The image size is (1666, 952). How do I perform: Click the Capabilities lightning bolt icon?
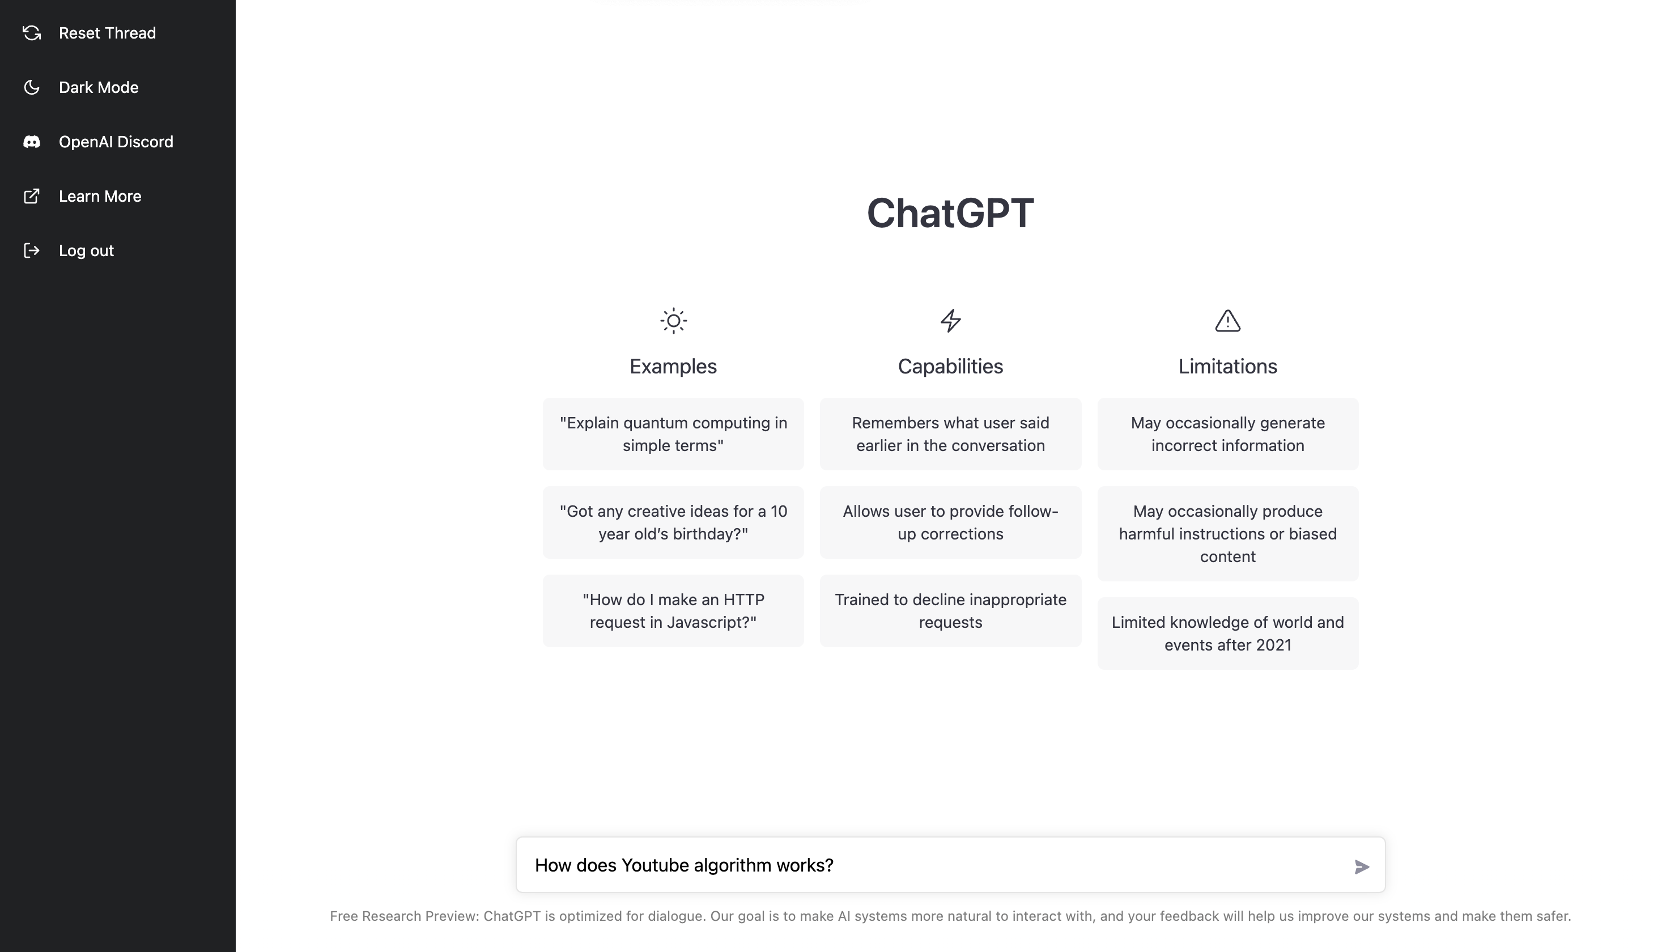[950, 320]
